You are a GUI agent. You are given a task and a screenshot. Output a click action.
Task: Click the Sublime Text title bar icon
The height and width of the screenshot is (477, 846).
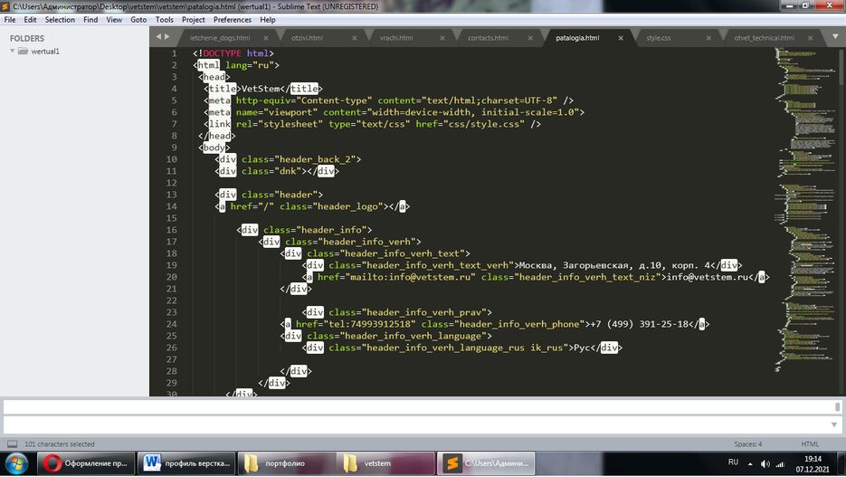coord(5,6)
